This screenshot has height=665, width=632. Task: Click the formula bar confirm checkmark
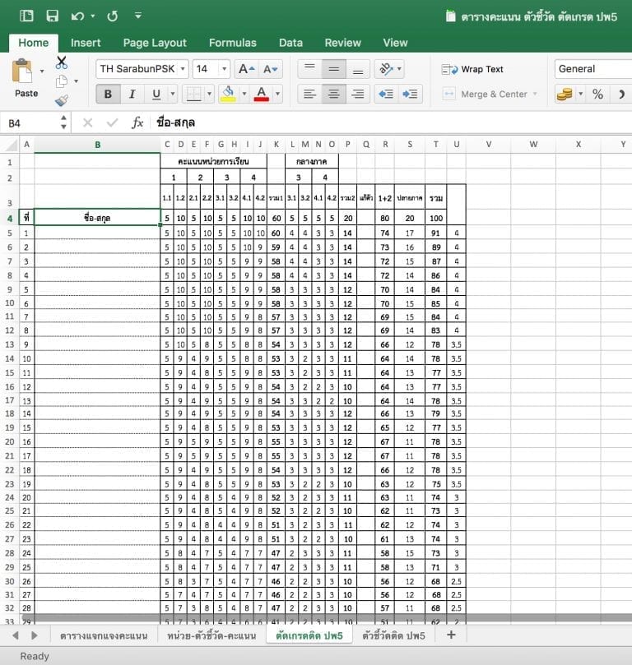[112, 123]
